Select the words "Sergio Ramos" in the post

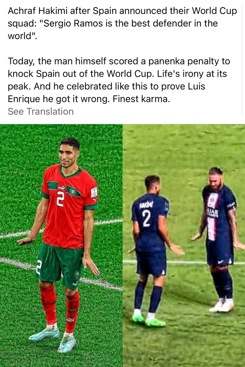[x=73, y=23]
